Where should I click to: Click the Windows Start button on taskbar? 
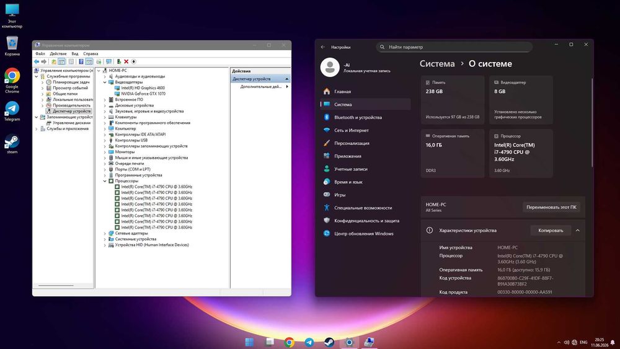click(x=249, y=342)
